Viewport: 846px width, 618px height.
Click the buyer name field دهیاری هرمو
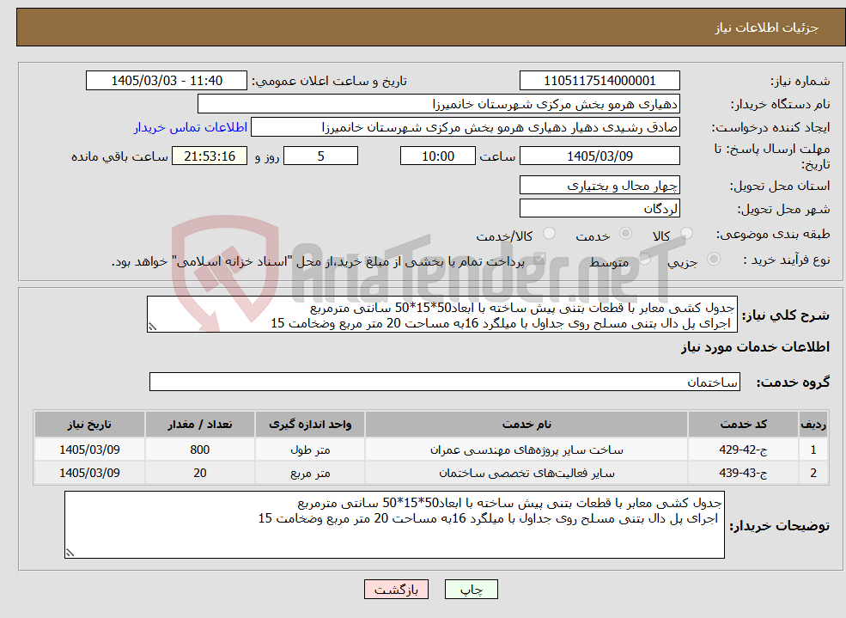pyautogui.click(x=439, y=104)
